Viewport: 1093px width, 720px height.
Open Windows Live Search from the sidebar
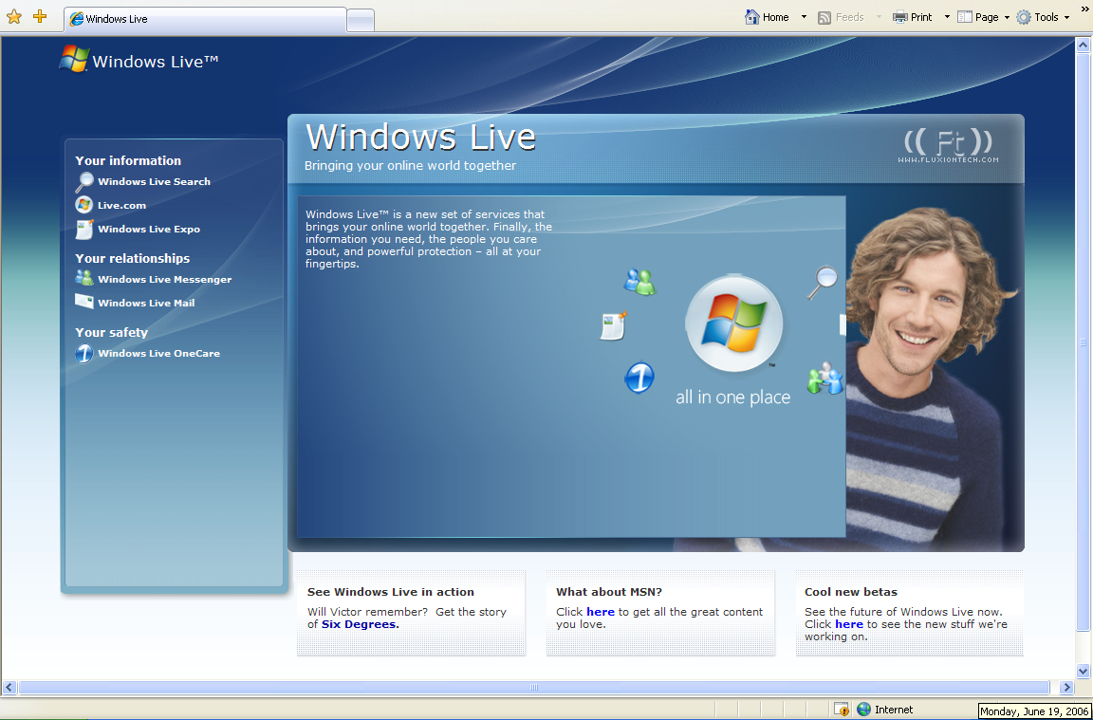154,181
